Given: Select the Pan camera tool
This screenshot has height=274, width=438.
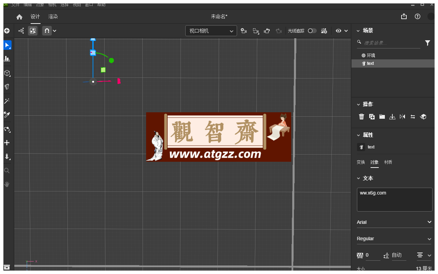Looking at the screenshot, I should click(x=7, y=143).
